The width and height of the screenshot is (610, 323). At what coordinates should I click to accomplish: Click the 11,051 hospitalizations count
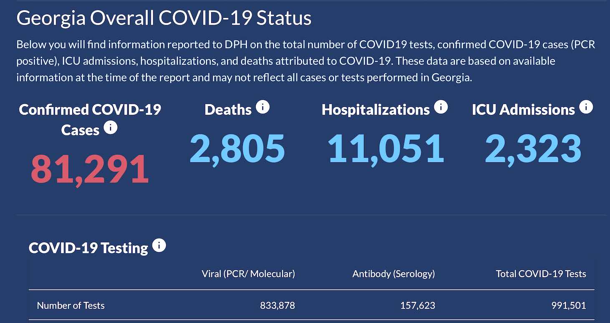point(386,148)
